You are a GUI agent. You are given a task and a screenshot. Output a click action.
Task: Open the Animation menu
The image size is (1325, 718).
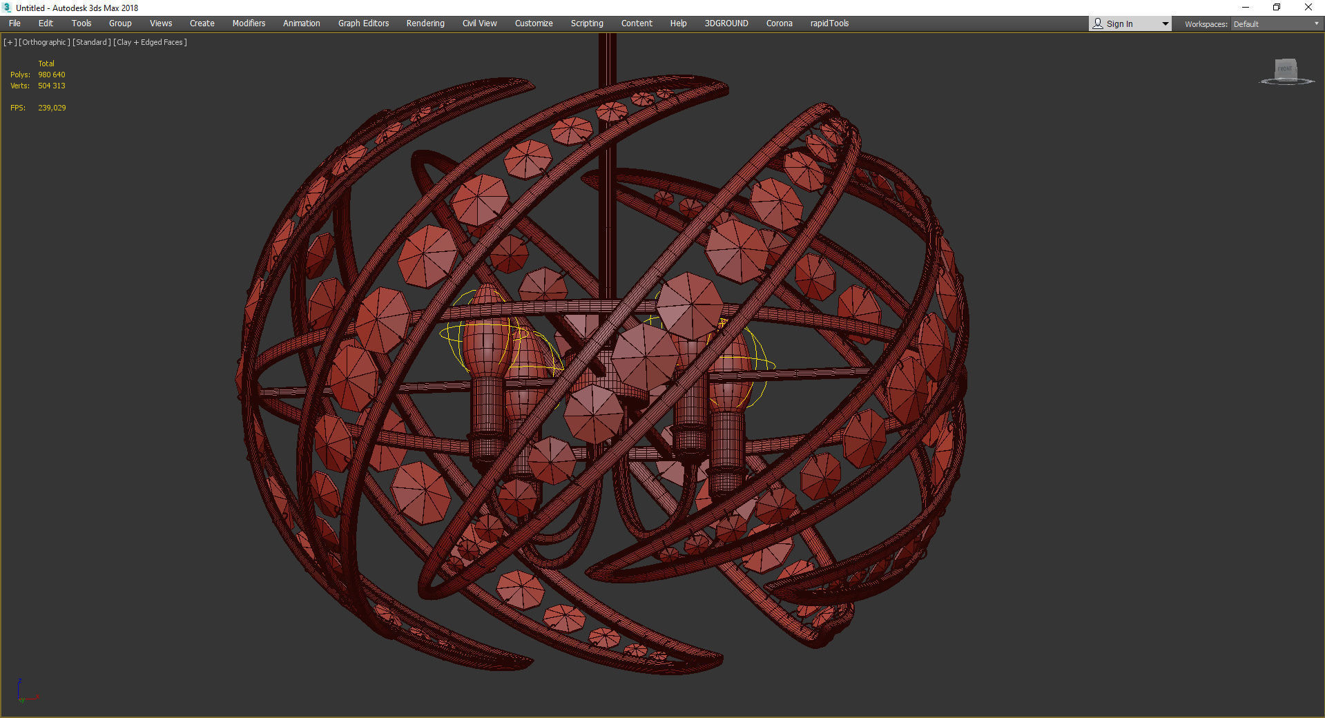coord(302,23)
